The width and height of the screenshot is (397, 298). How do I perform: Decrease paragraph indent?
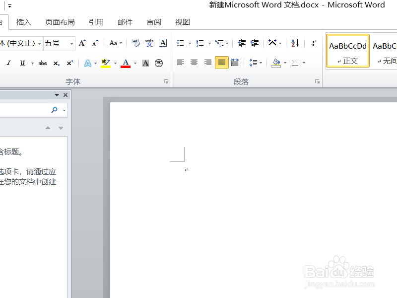pos(242,43)
